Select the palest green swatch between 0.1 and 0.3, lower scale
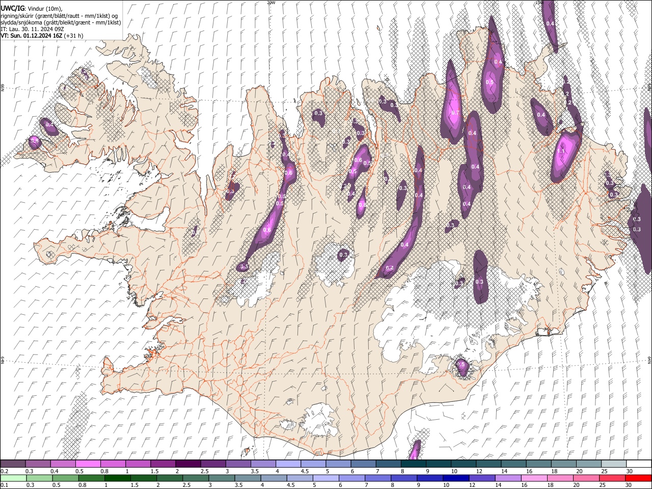 click(13, 478)
